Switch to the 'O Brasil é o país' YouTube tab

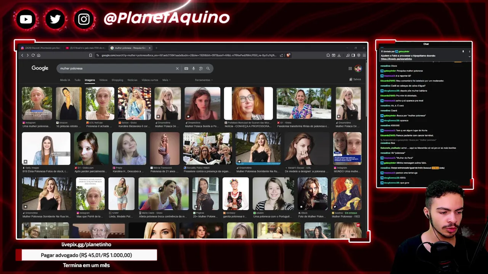[85, 48]
